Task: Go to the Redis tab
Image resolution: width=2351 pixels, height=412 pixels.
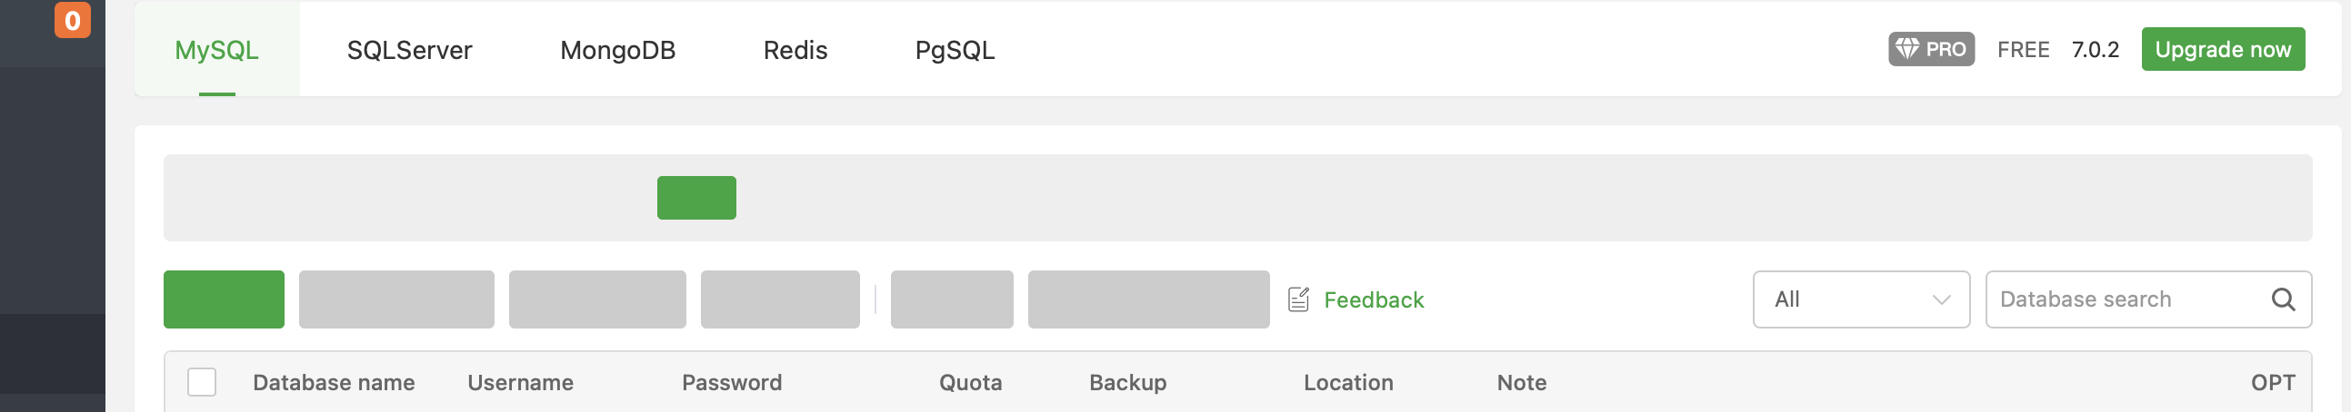Action: coord(795,50)
